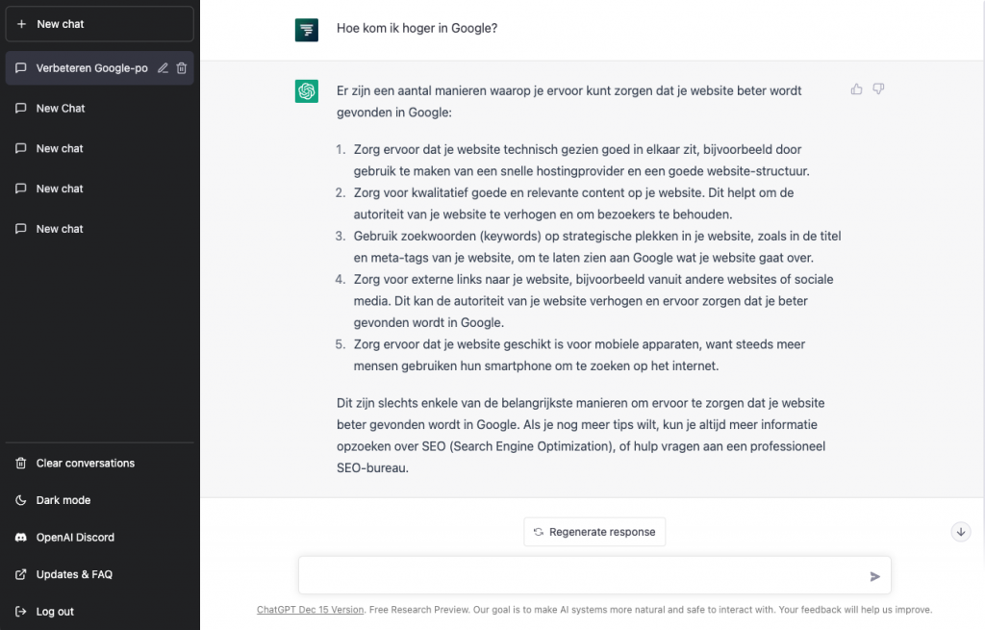
Task: Click the ChatGPT logo avatar on the response
Action: tap(307, 91)
